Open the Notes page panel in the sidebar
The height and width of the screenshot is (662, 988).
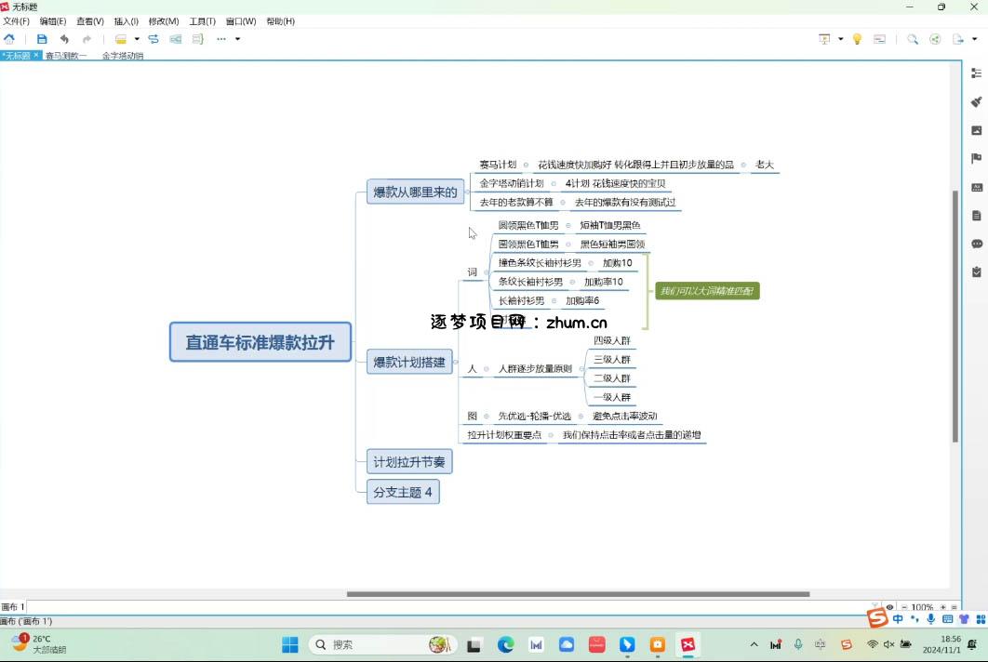[976, 216]
